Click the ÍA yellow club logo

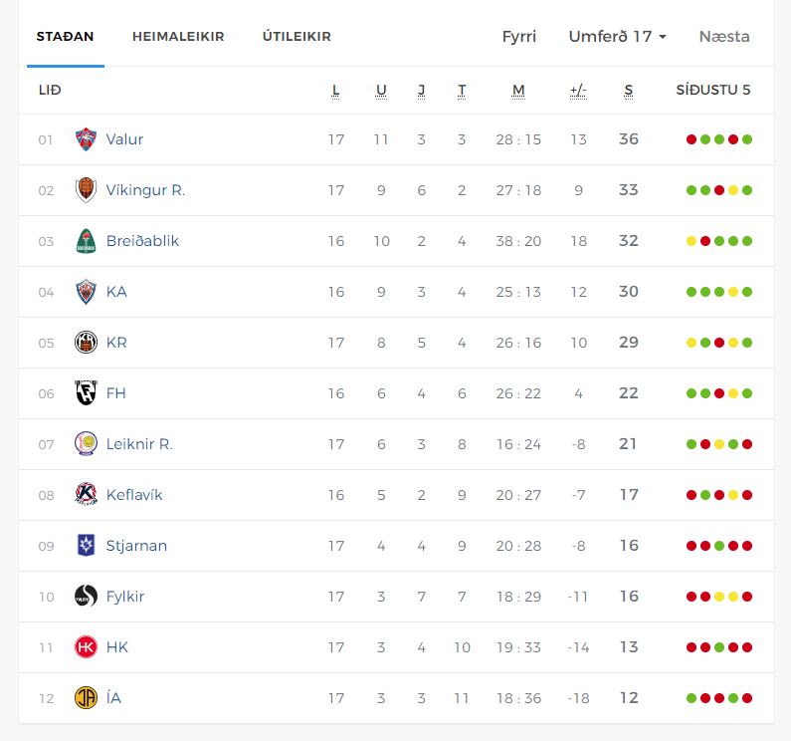(x=86, y=698)
